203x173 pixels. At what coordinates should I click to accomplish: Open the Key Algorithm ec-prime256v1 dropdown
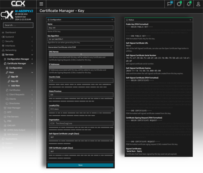(x=80, y=39)
